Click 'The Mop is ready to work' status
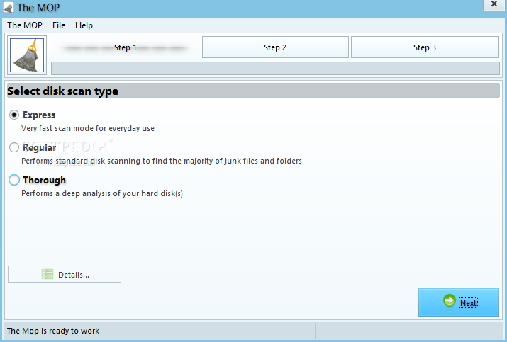The width and height of the screenshot is (507, 342). pyautogui.click(x=53, y=331)
